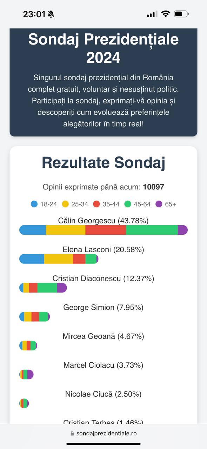
Task: Open the sondajprezidentiale.ro address field
Action: [x=103, y=434]
